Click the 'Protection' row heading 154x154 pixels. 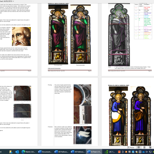pyautogui.click(x=50, y=127)
